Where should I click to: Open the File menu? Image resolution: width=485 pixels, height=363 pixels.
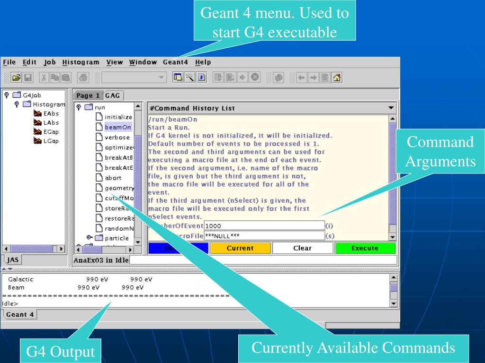(x=9, y=62)
